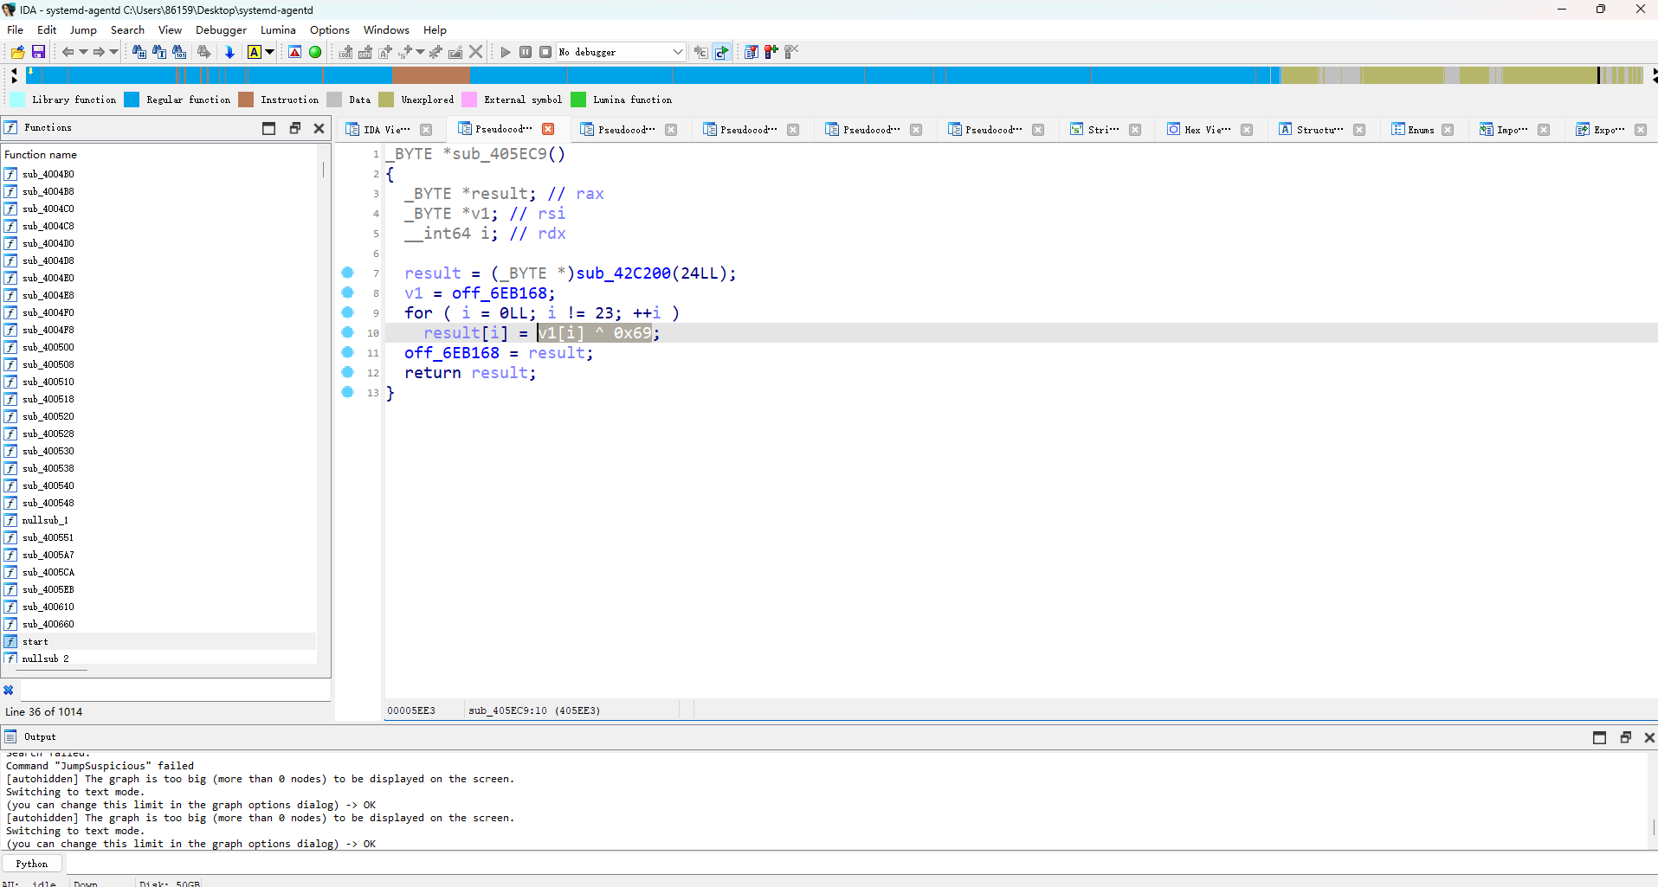This screenshot has height=887, width=1658.
Task: Toggle breakpoint dot on line 8
Action: 348,292
